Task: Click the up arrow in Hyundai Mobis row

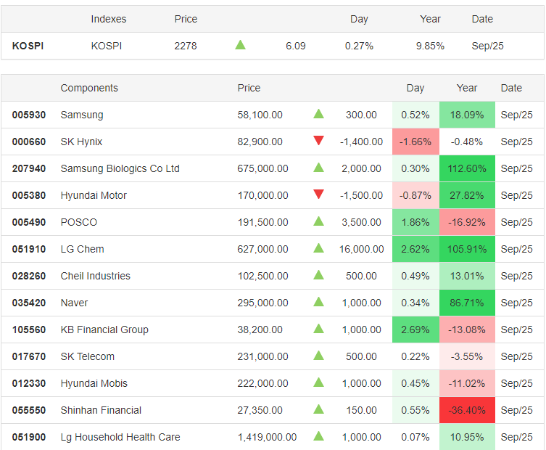Action: tap(318, 382)
